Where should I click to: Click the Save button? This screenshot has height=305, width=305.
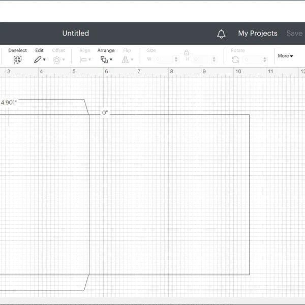[294, 34]
